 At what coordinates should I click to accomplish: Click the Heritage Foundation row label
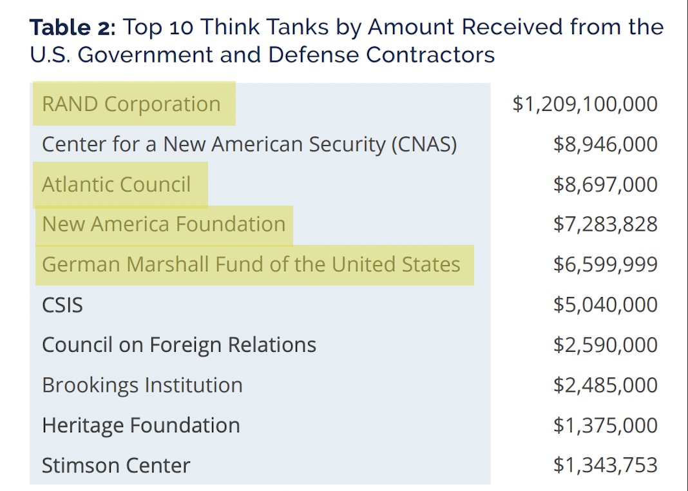[x=141, y=425]
